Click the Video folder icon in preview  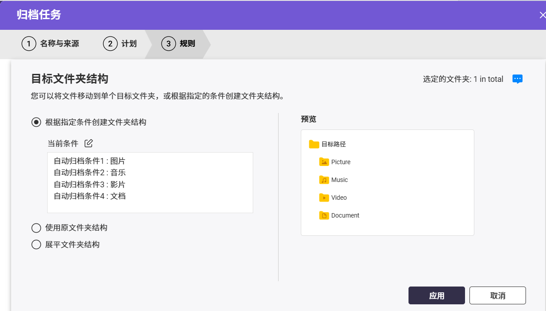pos(324,198)
